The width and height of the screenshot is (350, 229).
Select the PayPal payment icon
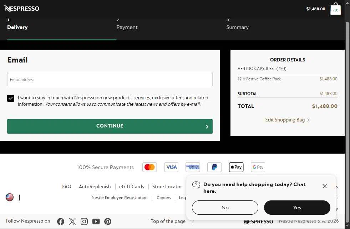(x=214, y=167)
